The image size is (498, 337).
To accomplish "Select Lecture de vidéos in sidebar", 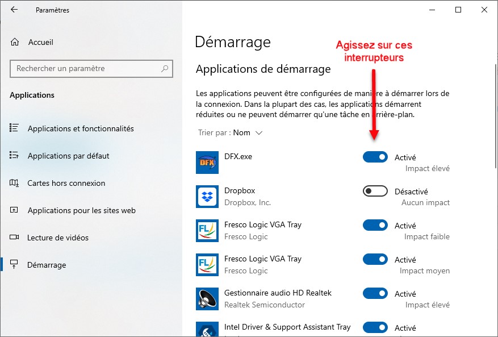I will (57, 238).
